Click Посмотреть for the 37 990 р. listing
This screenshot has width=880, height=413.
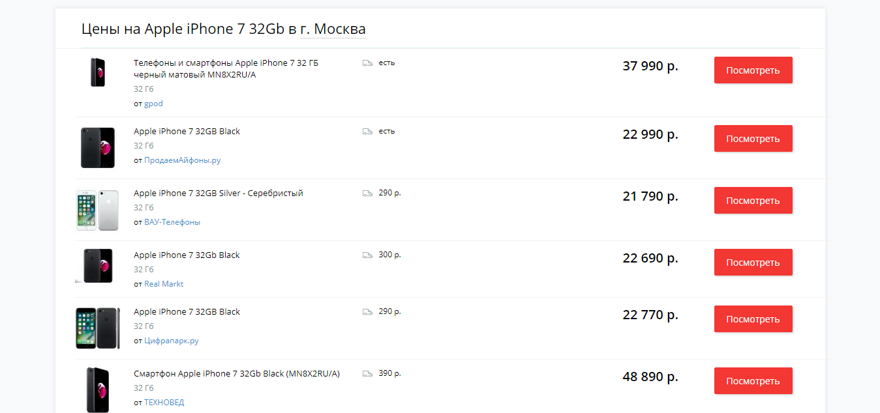(753, 70)
